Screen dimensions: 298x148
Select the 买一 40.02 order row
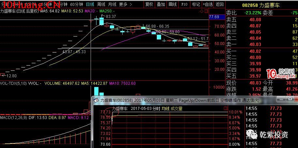coord(262,51)
